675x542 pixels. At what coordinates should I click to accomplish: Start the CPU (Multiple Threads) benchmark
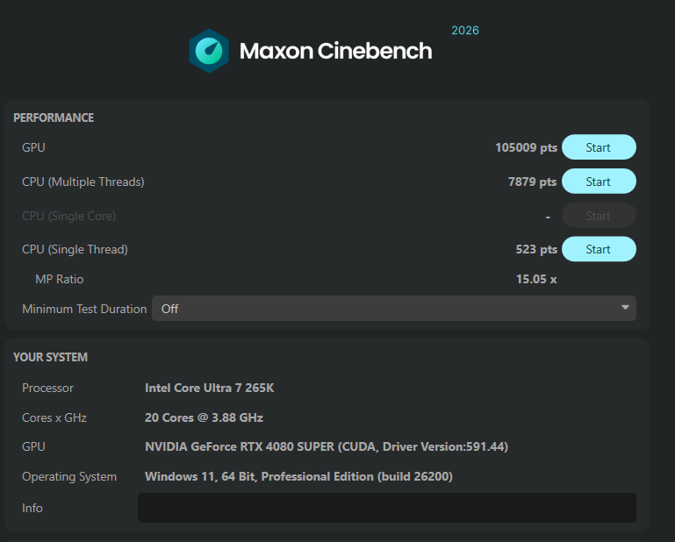click(x=599, y=181)
